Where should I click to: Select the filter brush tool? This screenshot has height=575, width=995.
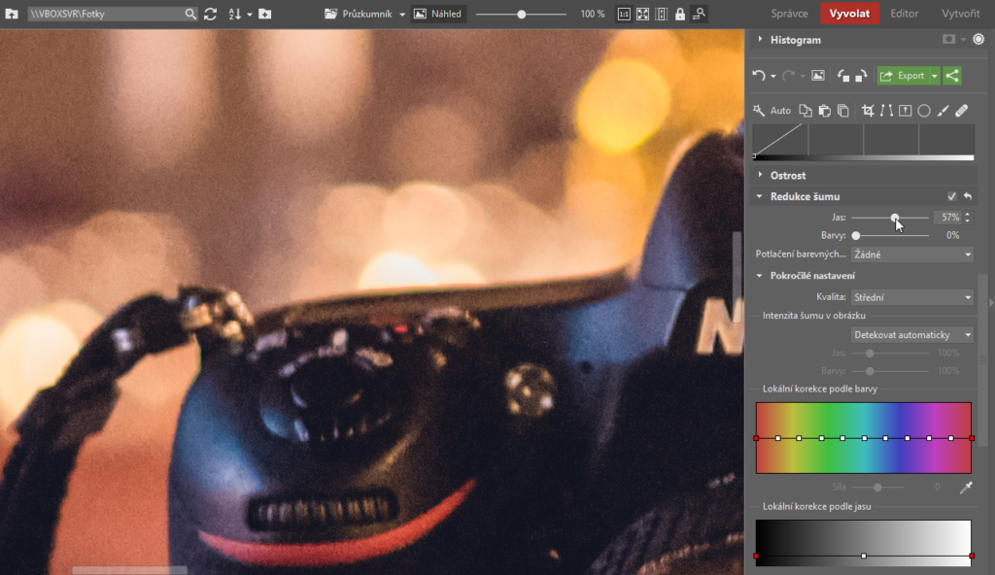pyautogui.click(x=943, y=111)
